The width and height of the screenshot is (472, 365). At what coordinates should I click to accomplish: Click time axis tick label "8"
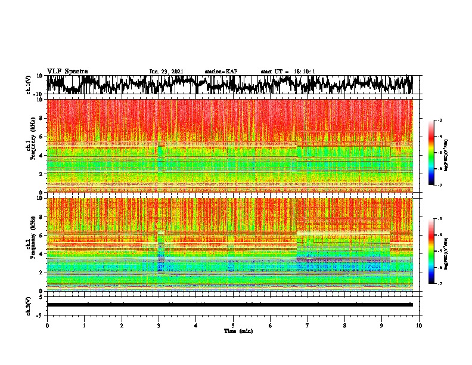[x=344, y=326]
